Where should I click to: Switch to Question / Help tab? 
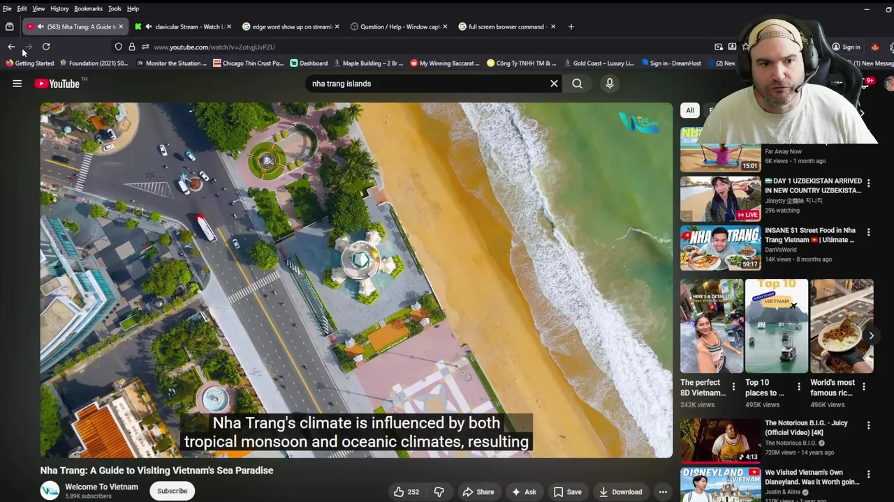[x=399, y=26]
